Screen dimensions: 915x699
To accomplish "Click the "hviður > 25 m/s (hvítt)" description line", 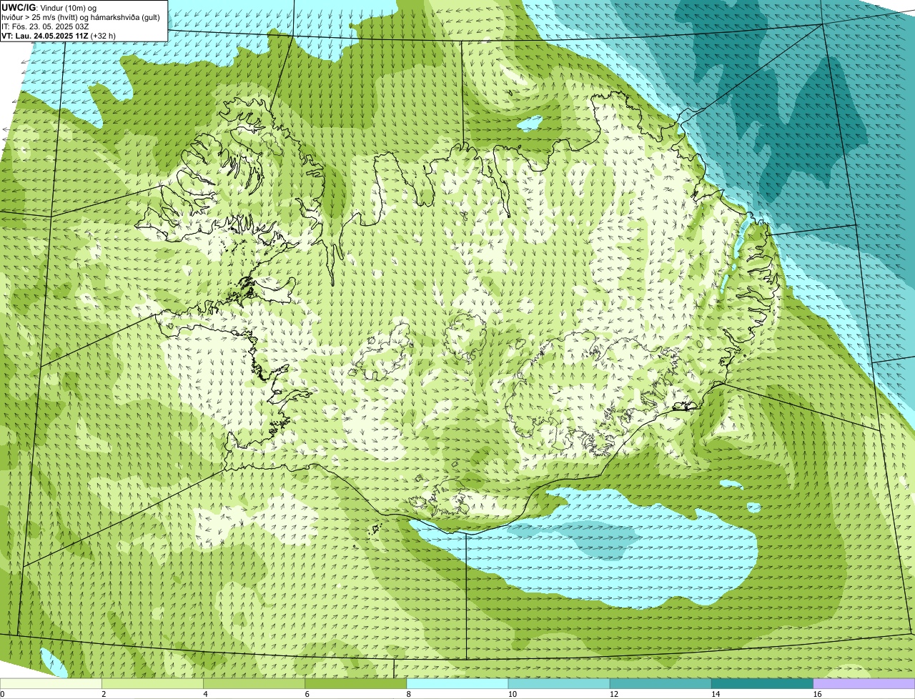I will click(80, 16).
